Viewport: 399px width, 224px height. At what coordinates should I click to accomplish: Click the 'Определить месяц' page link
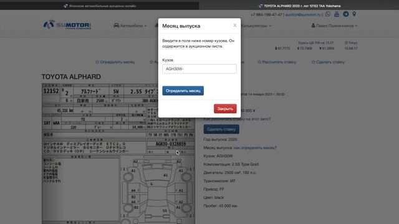[x=115, y=62]
